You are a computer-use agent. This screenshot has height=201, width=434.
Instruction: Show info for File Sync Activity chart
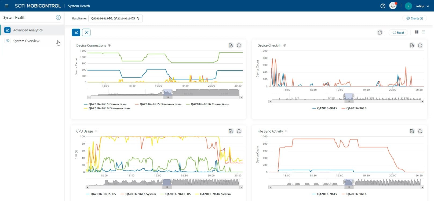(286, 131)
